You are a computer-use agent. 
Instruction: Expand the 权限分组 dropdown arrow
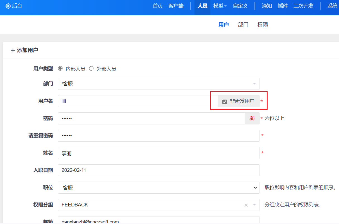click(x=254, y=205)
